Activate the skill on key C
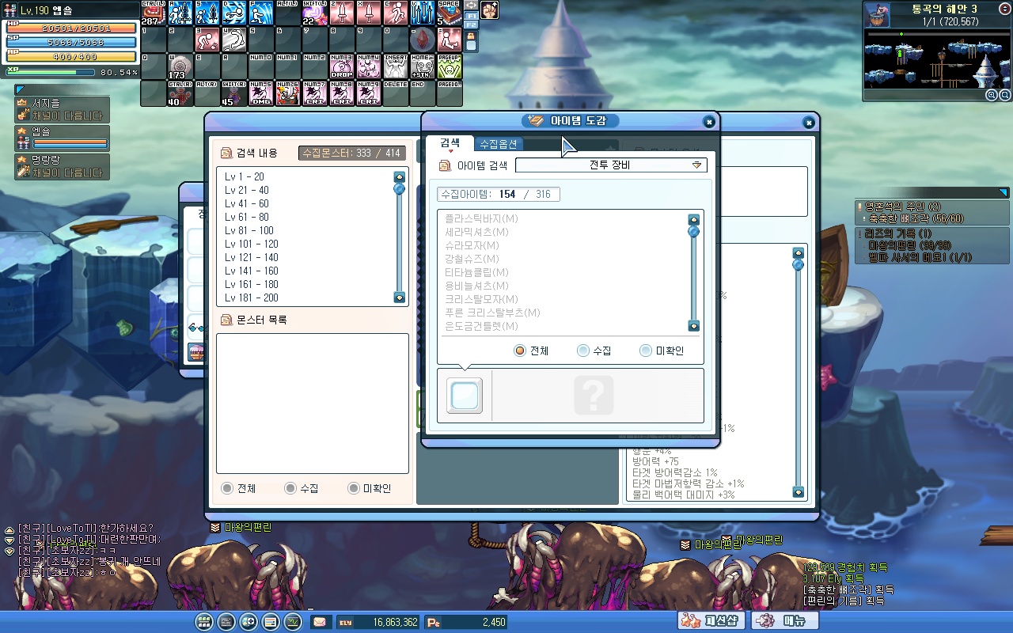This screenshot has height=633, width=1013. [396, 13]
